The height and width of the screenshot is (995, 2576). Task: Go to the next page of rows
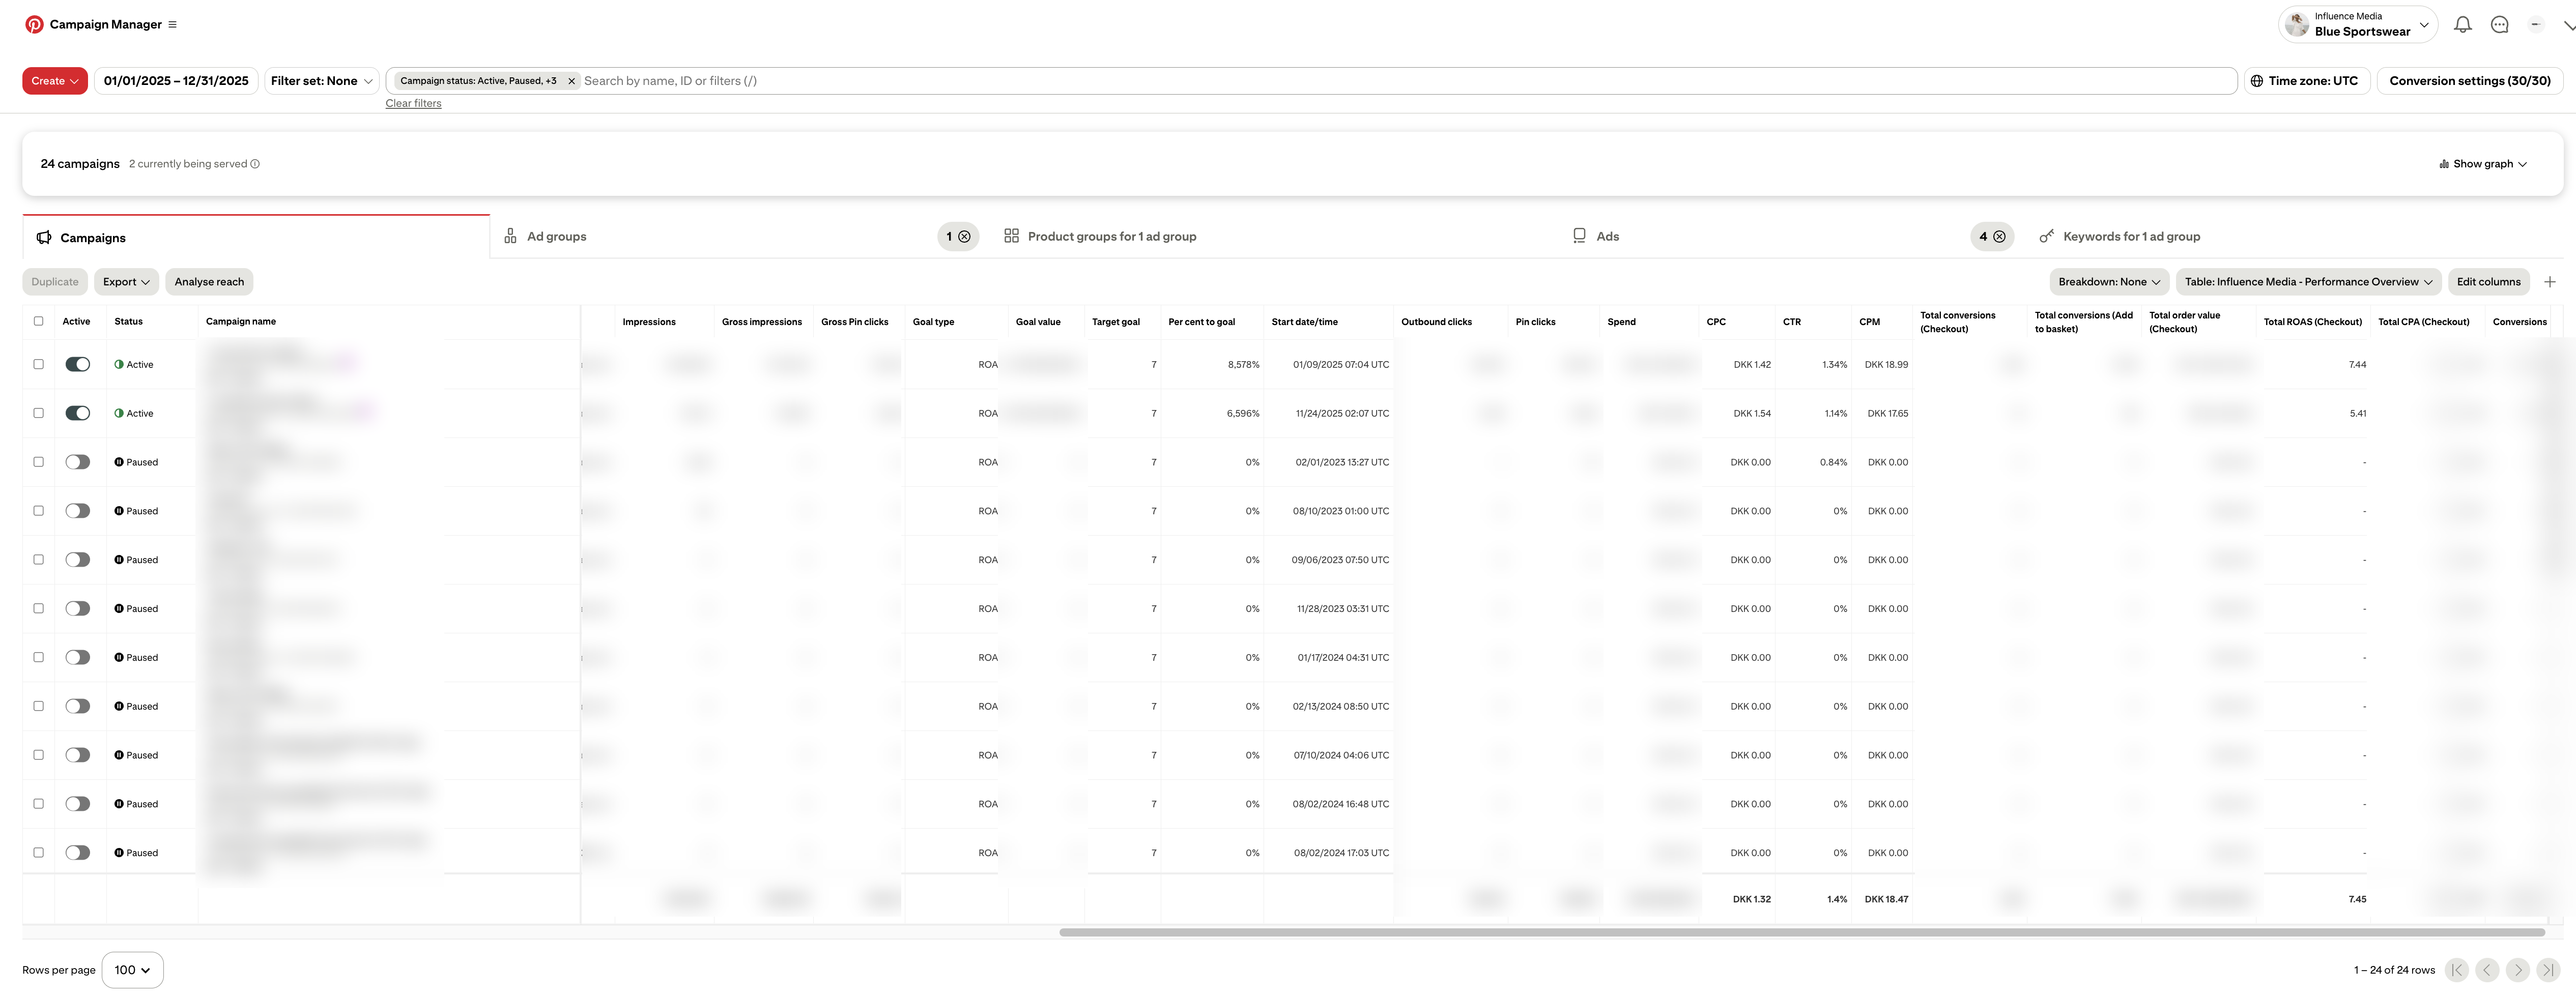[x=2517, y=970]
